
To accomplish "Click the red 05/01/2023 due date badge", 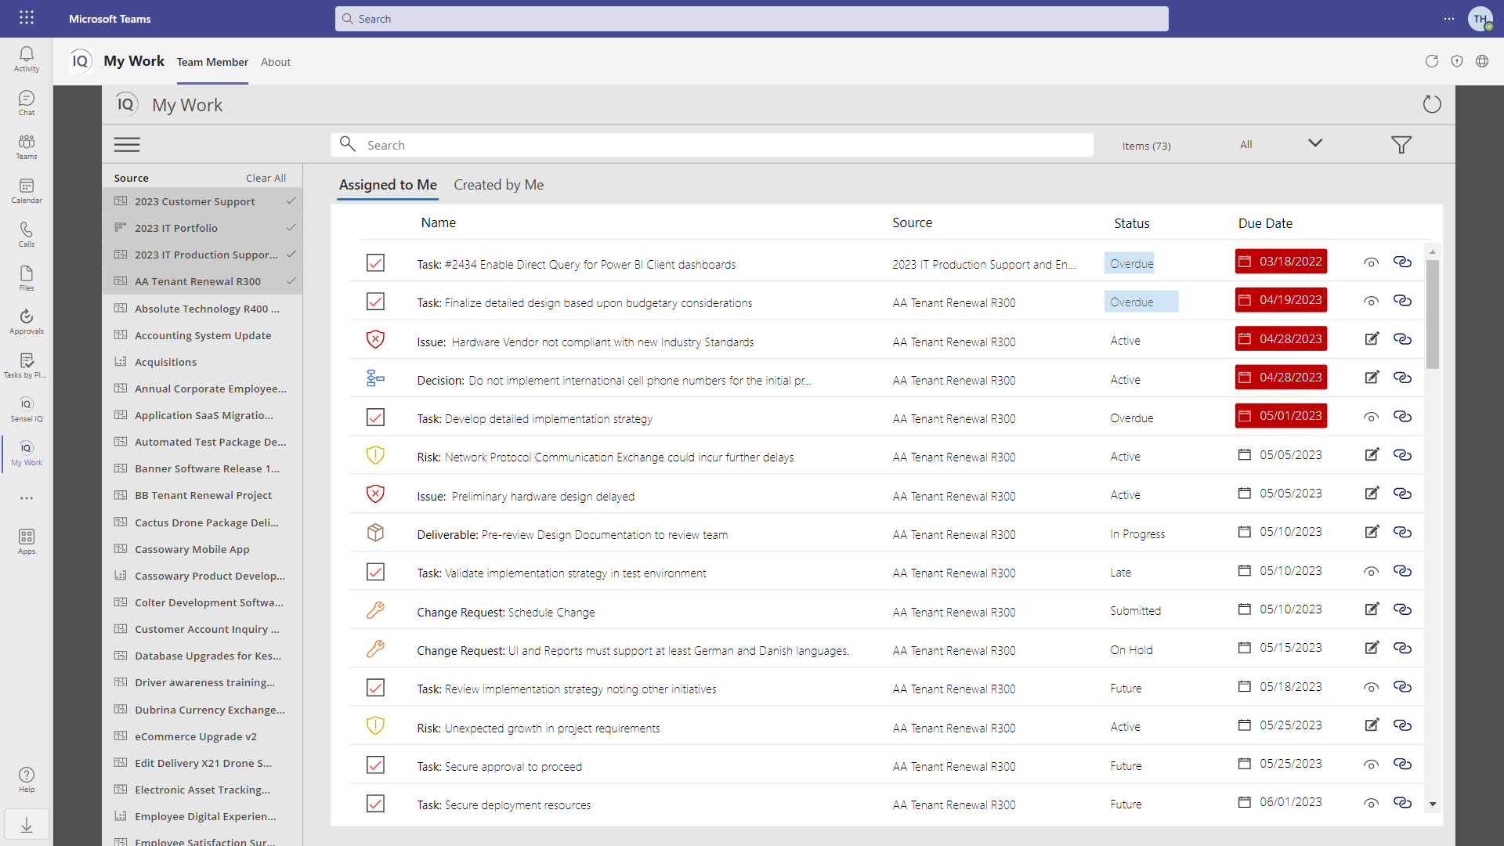I will 1281,416.
